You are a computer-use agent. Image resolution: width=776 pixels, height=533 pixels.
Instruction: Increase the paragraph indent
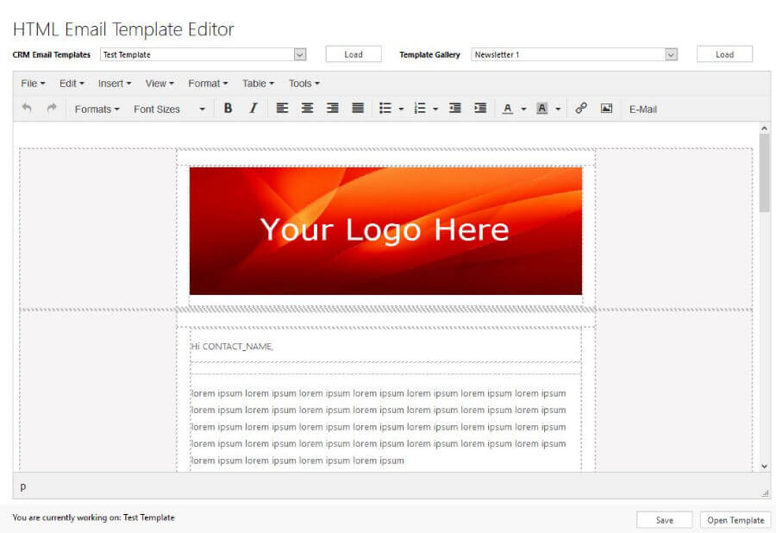(480, 108)
